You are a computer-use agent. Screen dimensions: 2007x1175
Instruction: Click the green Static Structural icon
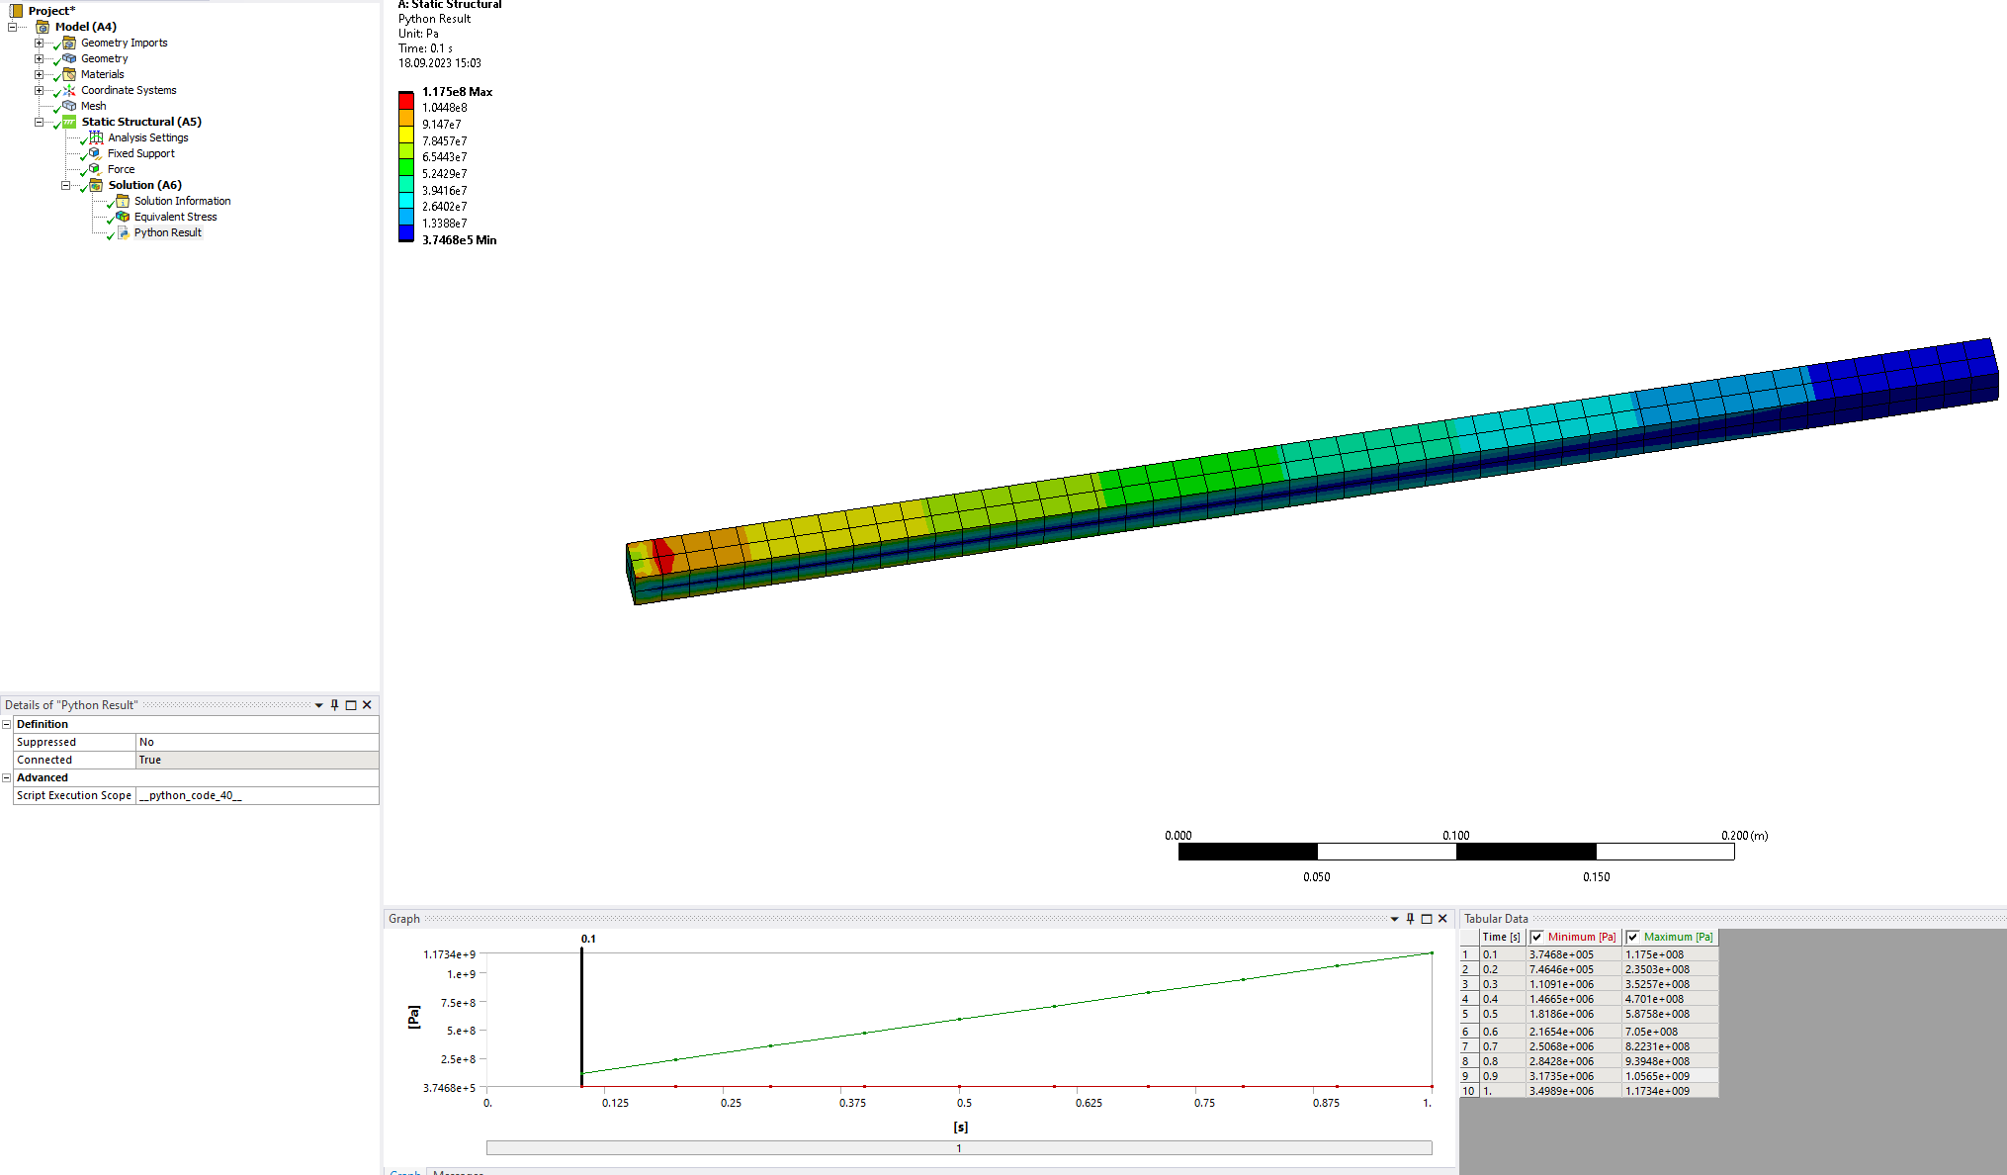[x=69, y=122]
